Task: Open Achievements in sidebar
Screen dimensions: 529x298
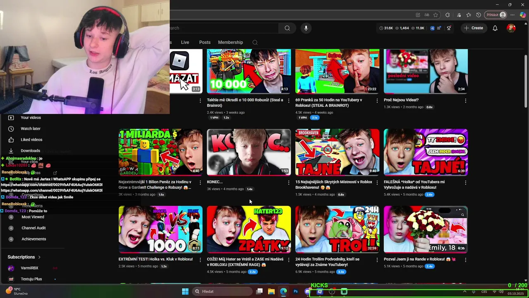Action: (33, 239)
